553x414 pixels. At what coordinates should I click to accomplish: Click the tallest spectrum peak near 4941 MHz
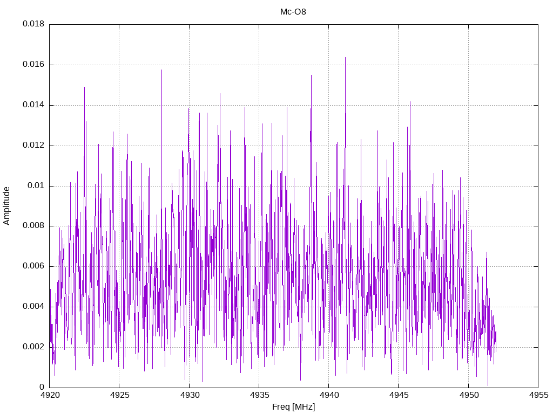tap(345, 58)
